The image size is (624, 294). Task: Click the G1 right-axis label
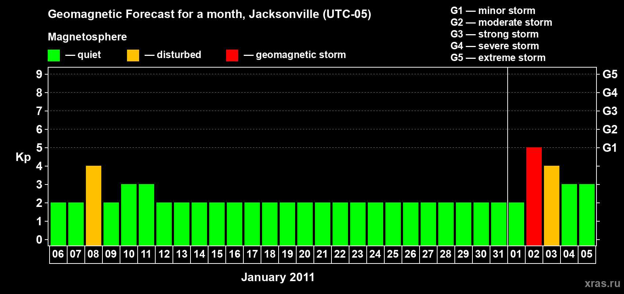pyautogui.click(x=610, y=148)
